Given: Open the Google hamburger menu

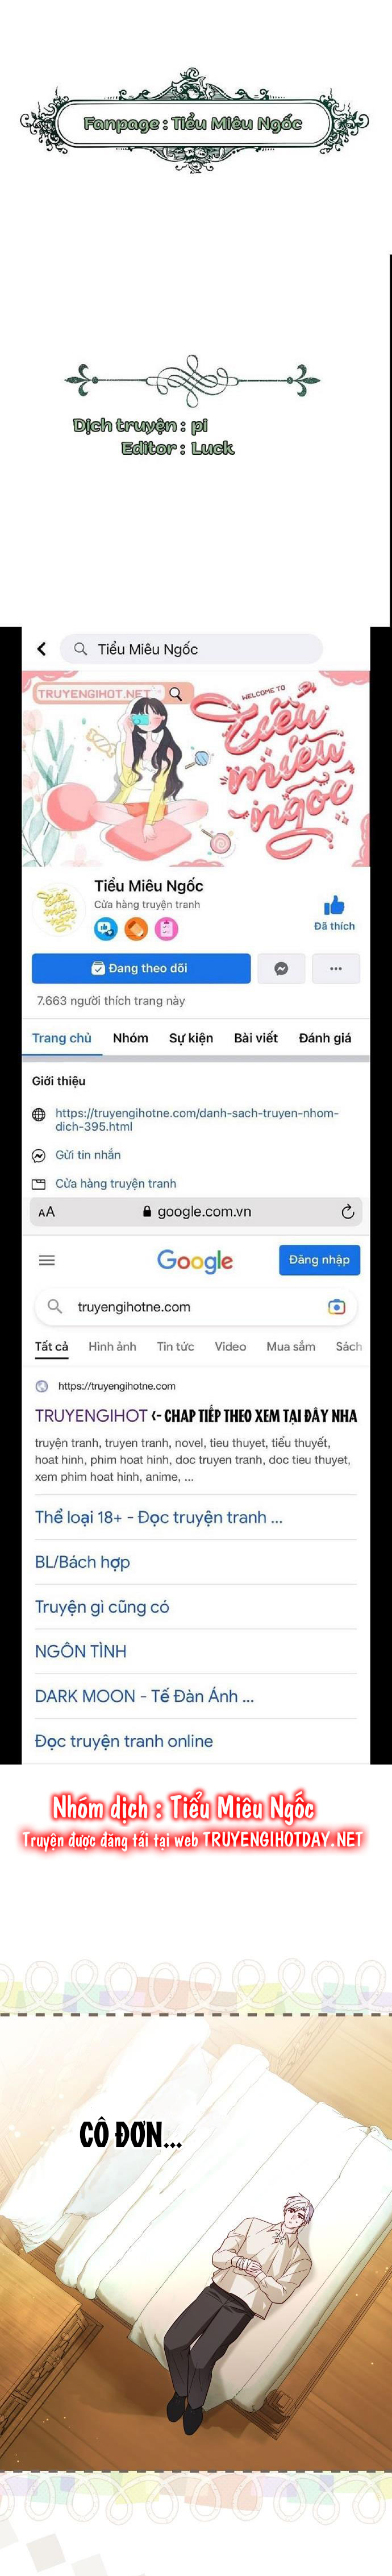Looking at the screenshot, I should coord(47,1260).
